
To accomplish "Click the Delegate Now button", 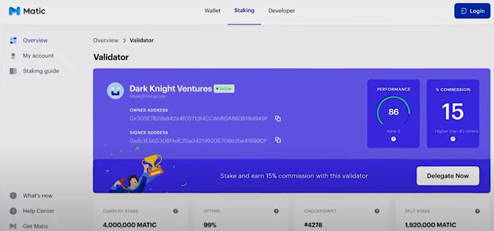I will (448, 176).
